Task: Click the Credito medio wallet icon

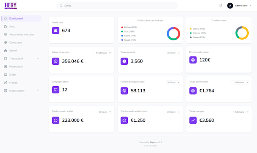Action: coord(124,120)
